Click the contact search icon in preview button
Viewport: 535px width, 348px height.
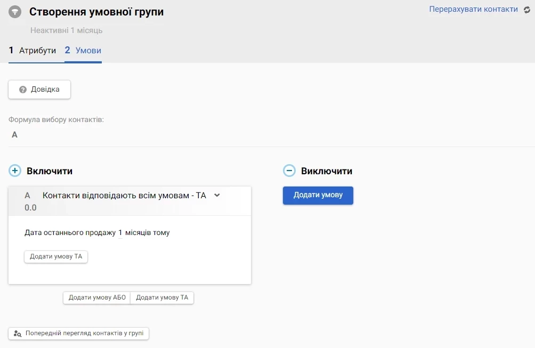point(18,334)
